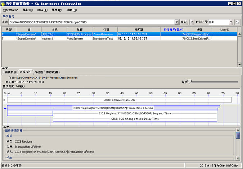Image resolution: width=243 pixels, height=169 pixels.
Task: Click the splitter arrows above the view tabs
Action: click(x=4, y=68)
